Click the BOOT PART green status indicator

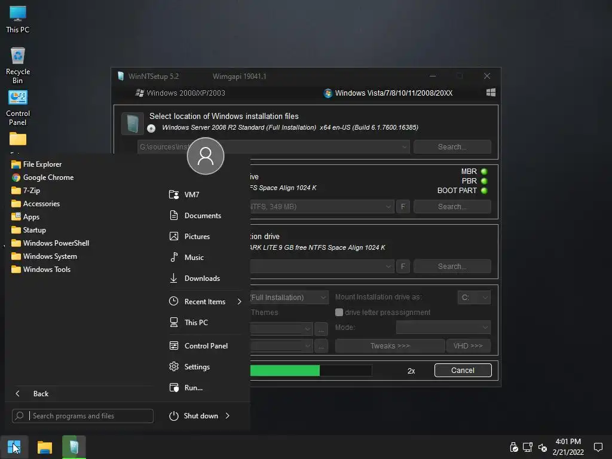[484, 191]
